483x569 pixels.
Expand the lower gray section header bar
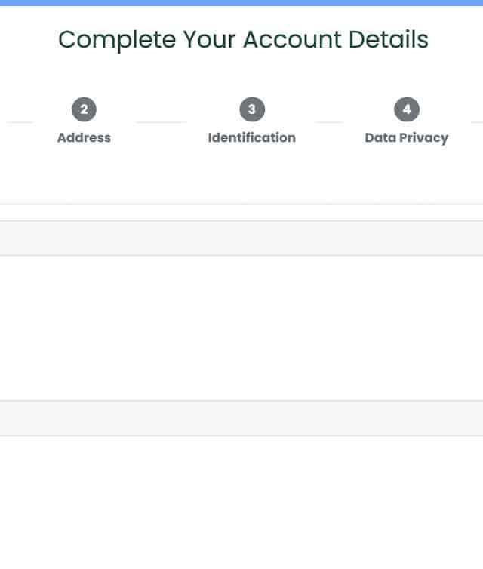pyautogui.click(x=241, y=418)
